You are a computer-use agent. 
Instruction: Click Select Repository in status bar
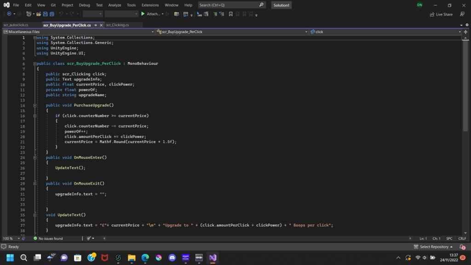coord(433,247)
